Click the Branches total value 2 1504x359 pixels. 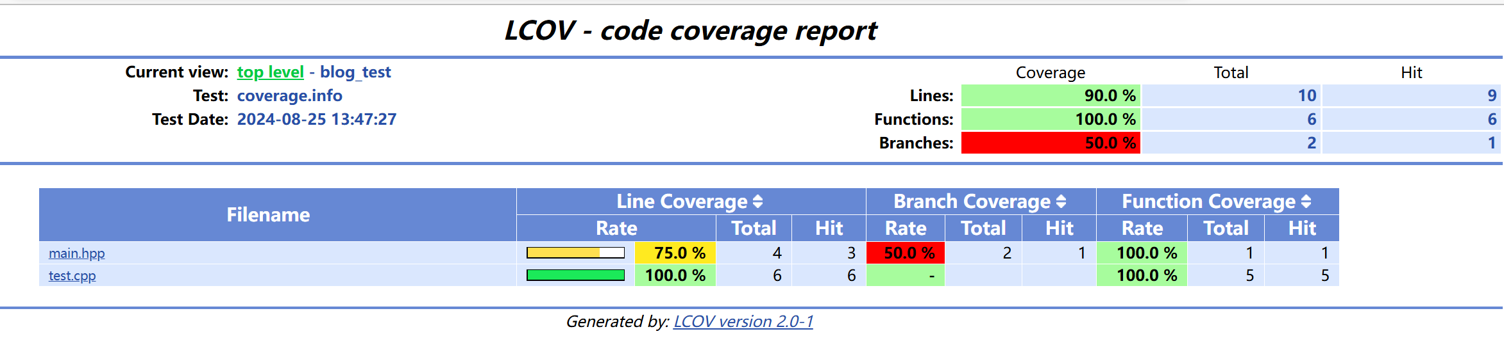(x=1312, y=143)
